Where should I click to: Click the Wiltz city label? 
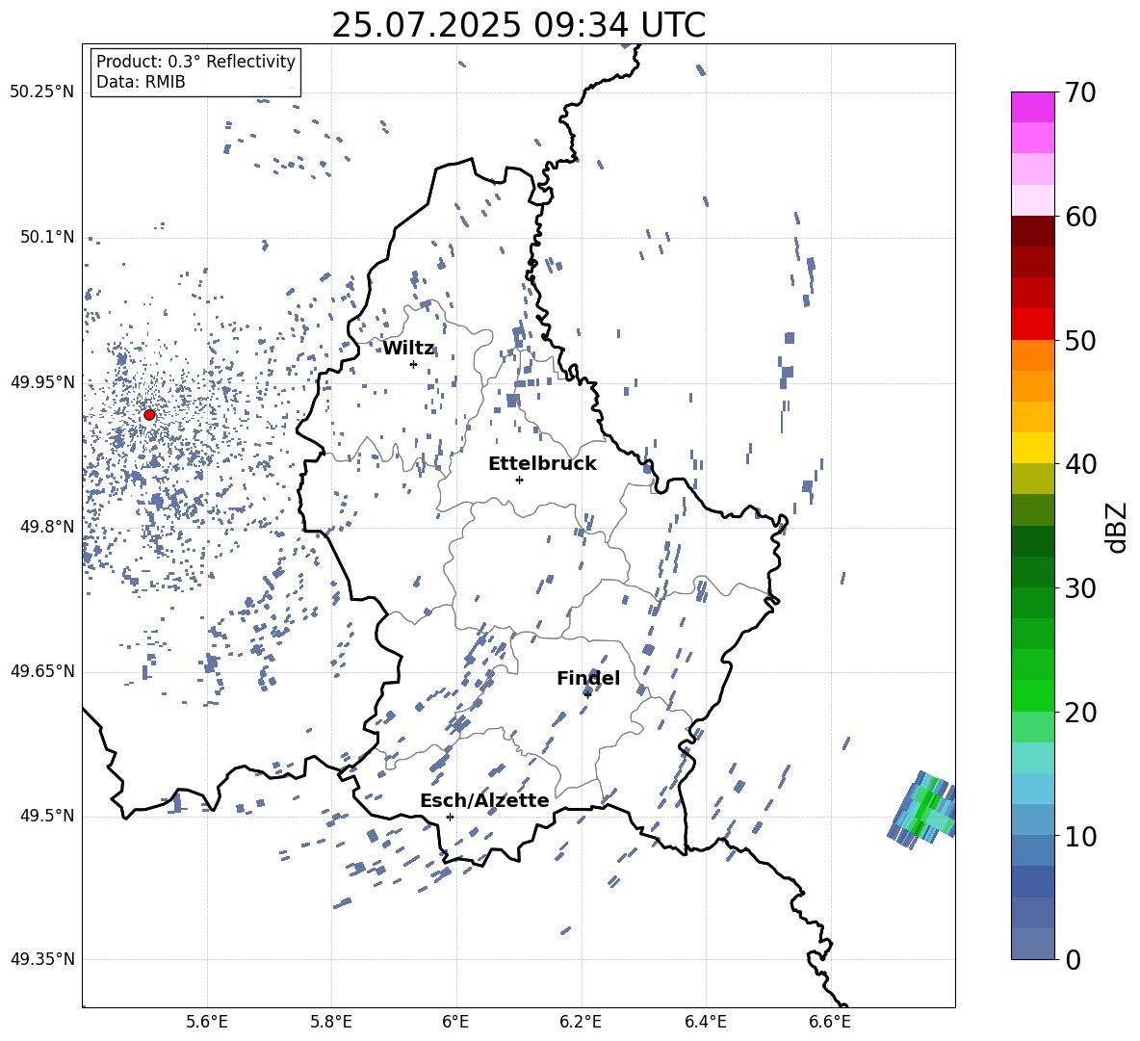(x=408, y=349)
